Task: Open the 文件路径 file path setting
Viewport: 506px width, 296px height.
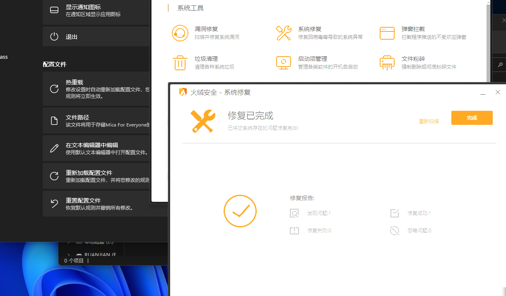Action: [x=96, y=121]
